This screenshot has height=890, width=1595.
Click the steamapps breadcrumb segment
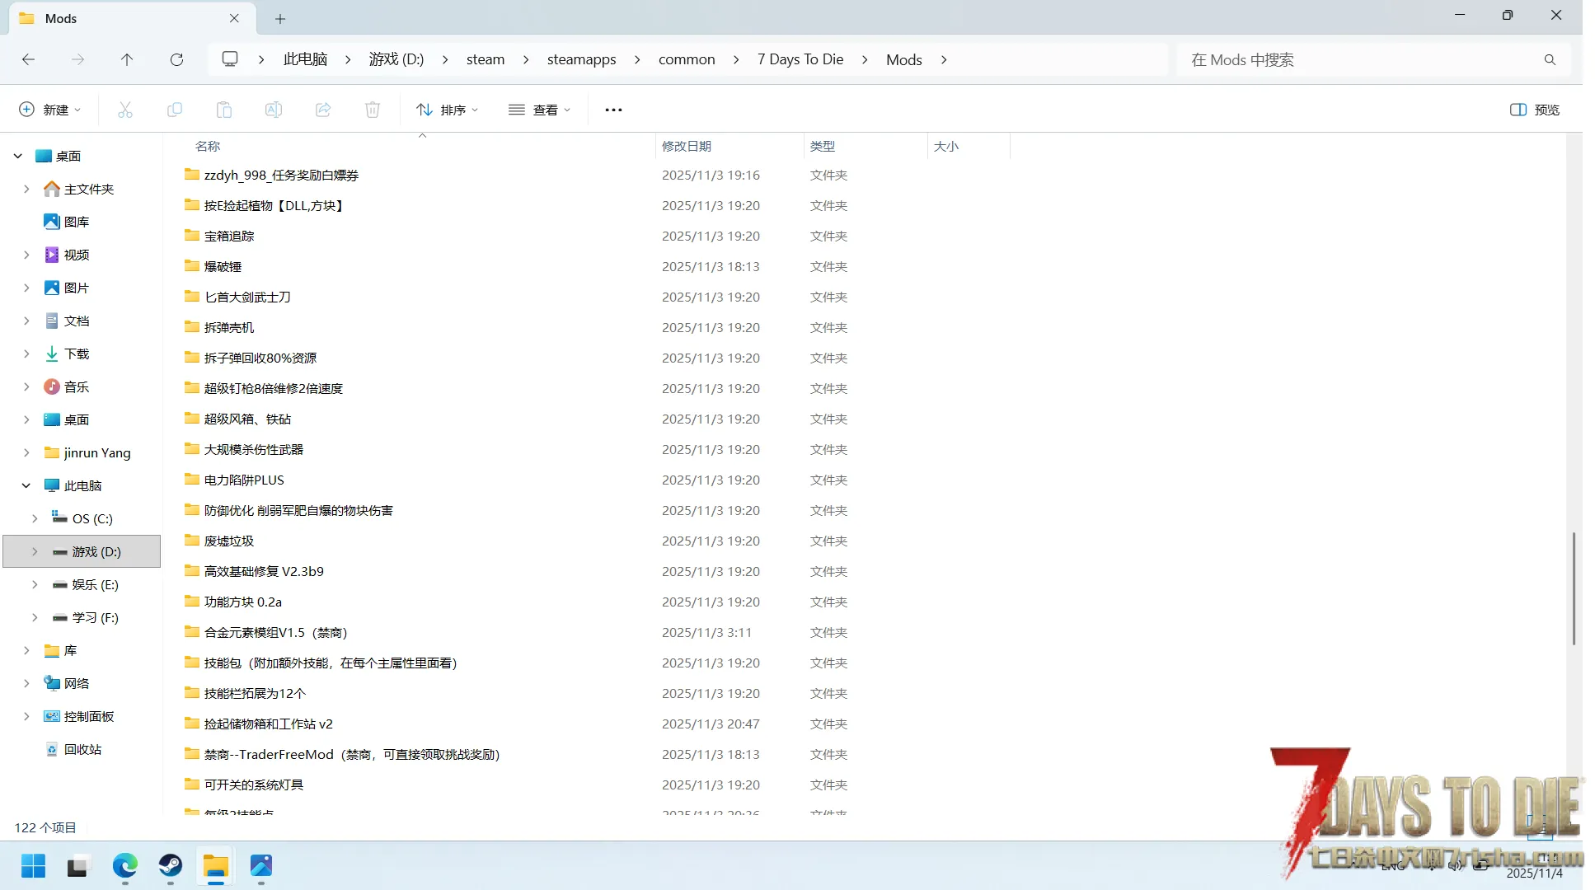(581, 59)
